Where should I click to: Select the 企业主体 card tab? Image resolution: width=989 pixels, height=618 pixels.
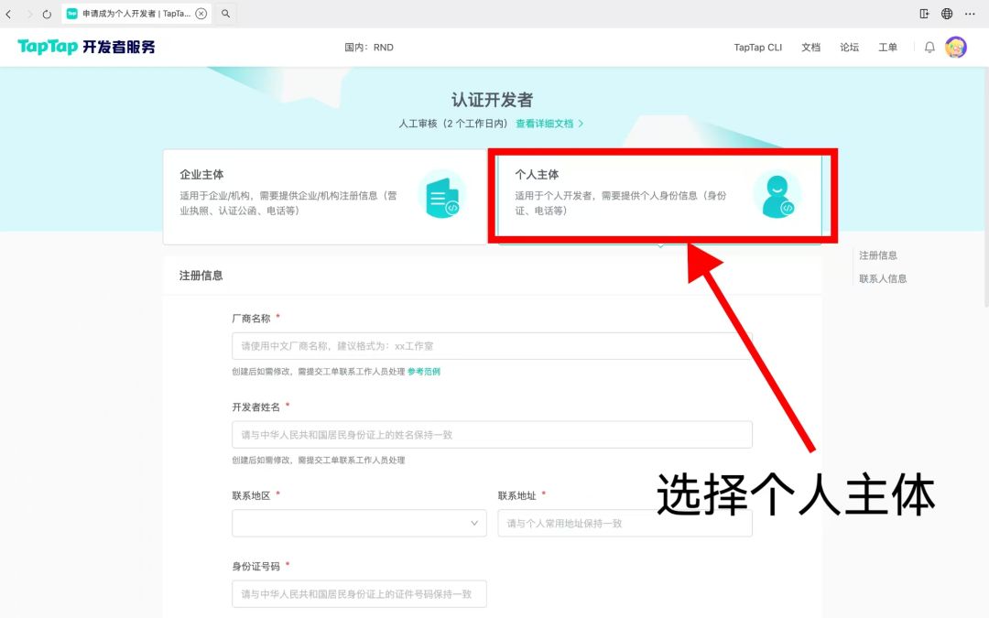click(325, 197)
